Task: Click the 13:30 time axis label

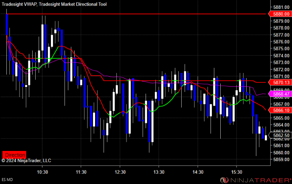Action: pyautogui.click(x=159, y=172)
